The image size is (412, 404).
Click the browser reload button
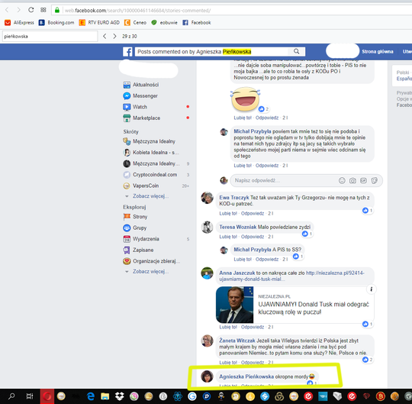(x=31, y=10)
